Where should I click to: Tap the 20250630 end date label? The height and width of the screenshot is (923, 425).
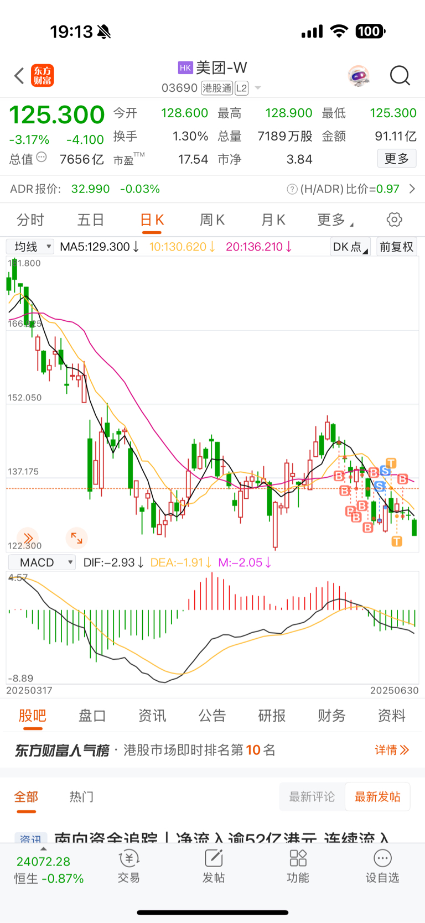395,690
